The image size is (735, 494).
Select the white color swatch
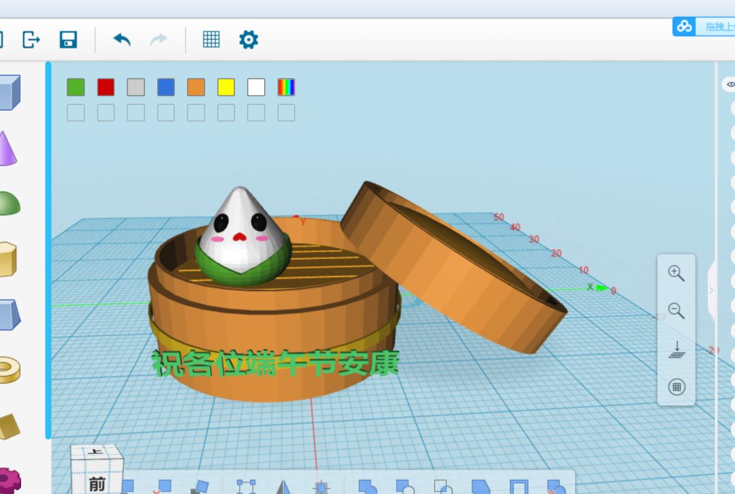click(256, 87)
